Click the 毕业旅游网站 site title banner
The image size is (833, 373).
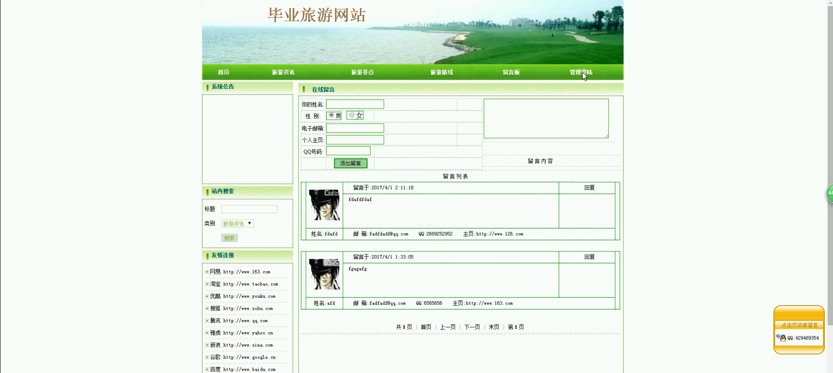point(317,15)
